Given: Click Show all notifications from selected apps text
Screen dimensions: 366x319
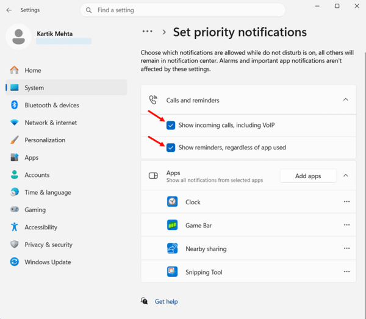Looking at the screenshot, I should [215, 180].
